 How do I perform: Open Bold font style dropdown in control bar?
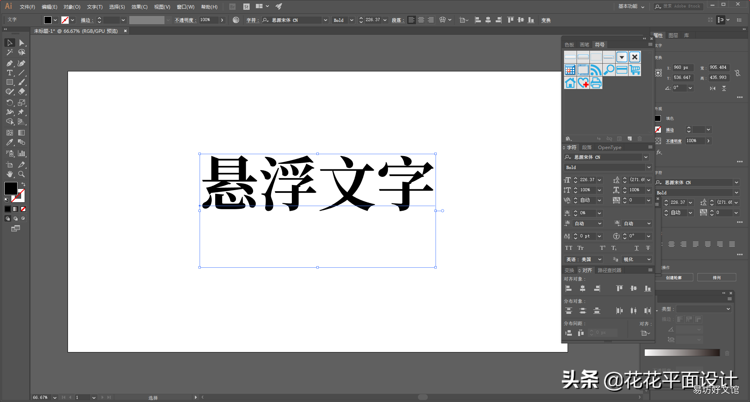352,20
